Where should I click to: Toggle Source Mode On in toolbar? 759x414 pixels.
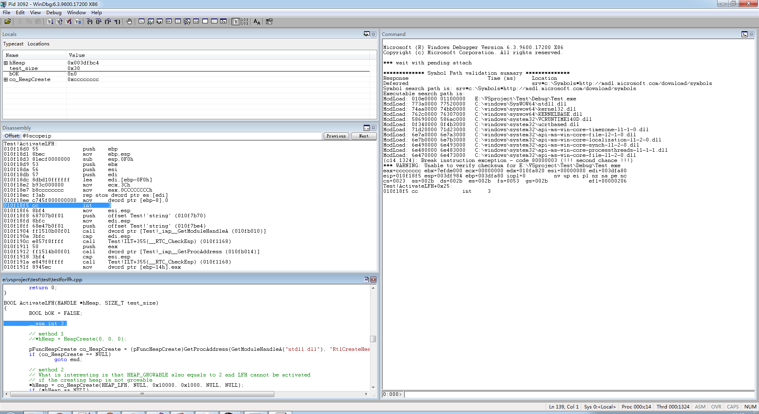236,21
